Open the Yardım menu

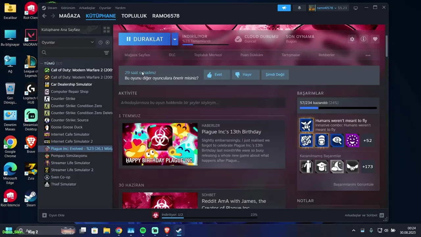click(x=120, y=8)
